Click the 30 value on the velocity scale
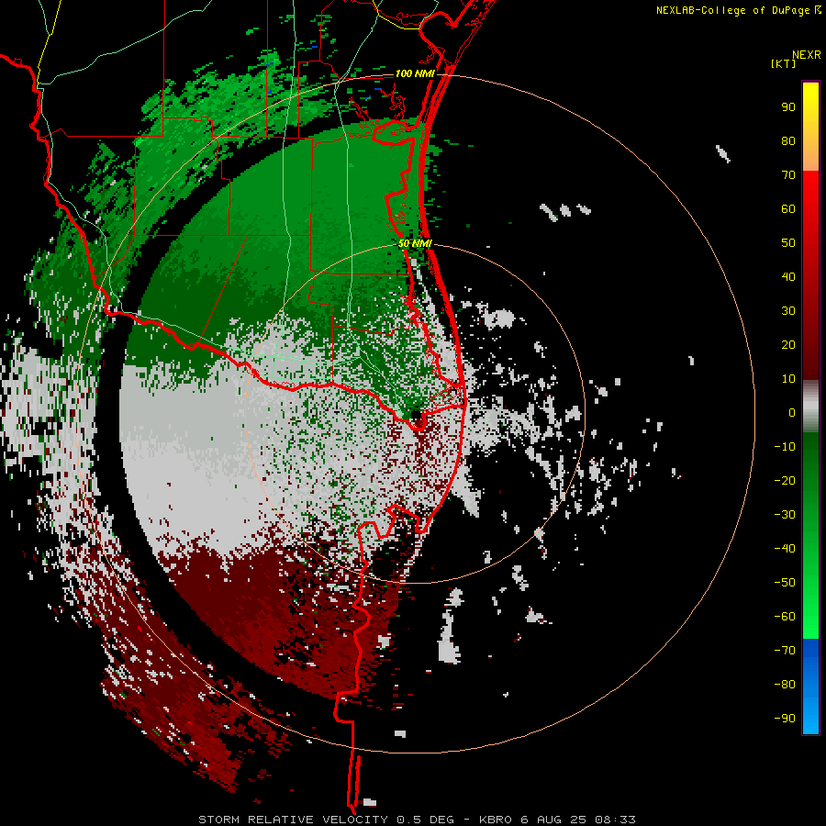Screen dimensions: 826x826 click(x=788, y=311)
